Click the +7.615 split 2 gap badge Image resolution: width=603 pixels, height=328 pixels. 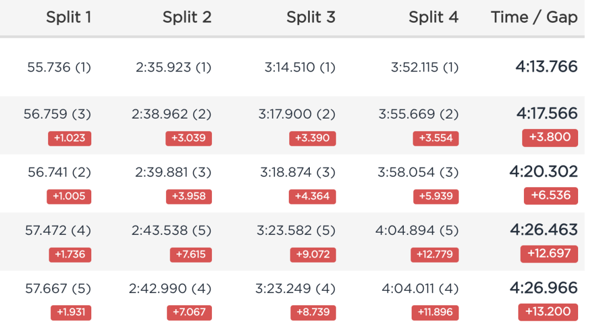pyautogui.click(x=191, y=254)
